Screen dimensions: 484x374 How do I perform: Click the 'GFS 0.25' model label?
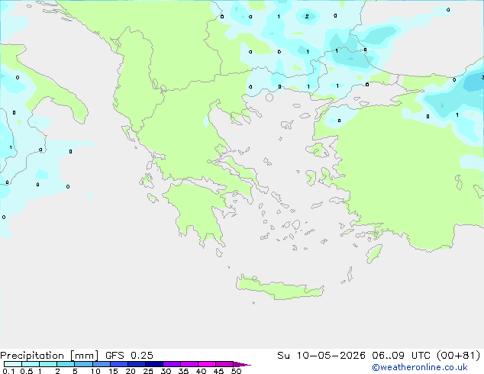click(x=129, y=356)
